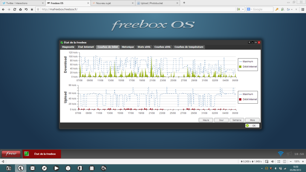Open the help icon of État de la Freebox
This screenshot has width=306, height=172.
[249, 42]
